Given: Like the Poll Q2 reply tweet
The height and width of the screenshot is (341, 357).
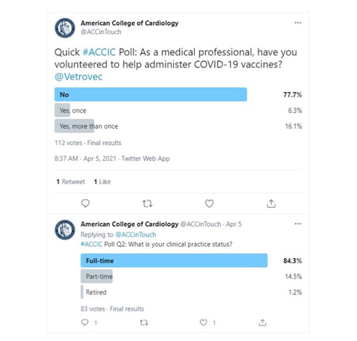Looking at the screenshot, I should coord(204,323).
